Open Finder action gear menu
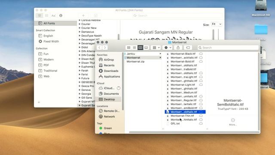Screen dimensions: 275x155 tap(167, 48)
